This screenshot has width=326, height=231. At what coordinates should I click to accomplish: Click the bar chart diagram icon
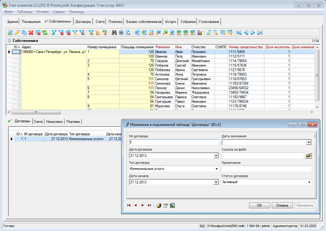point(200,33)
